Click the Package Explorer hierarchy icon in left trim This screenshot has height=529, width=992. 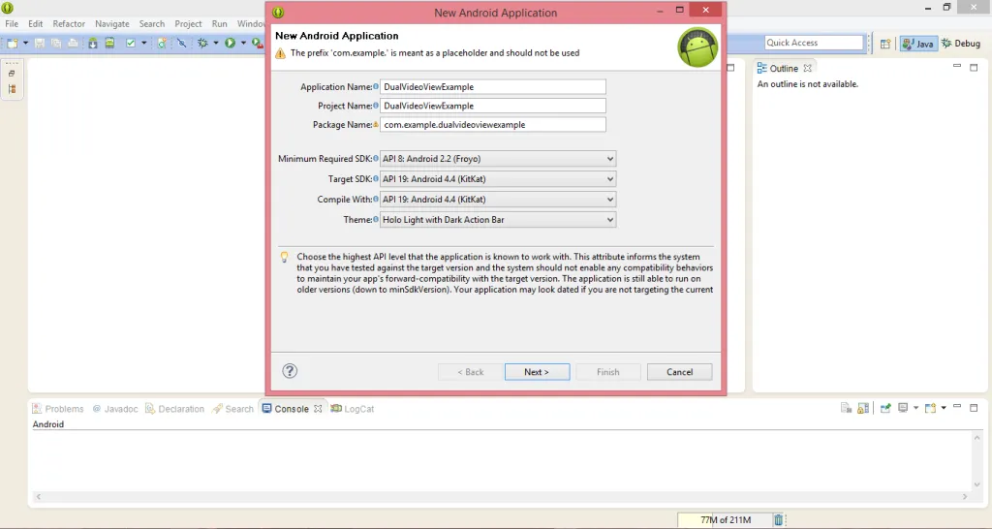[12, 89]
